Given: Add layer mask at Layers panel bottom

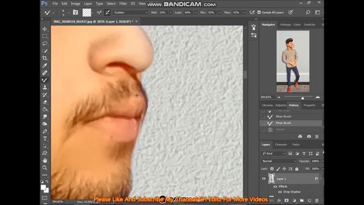Looking at the screenshot, I should pos(287,200).
